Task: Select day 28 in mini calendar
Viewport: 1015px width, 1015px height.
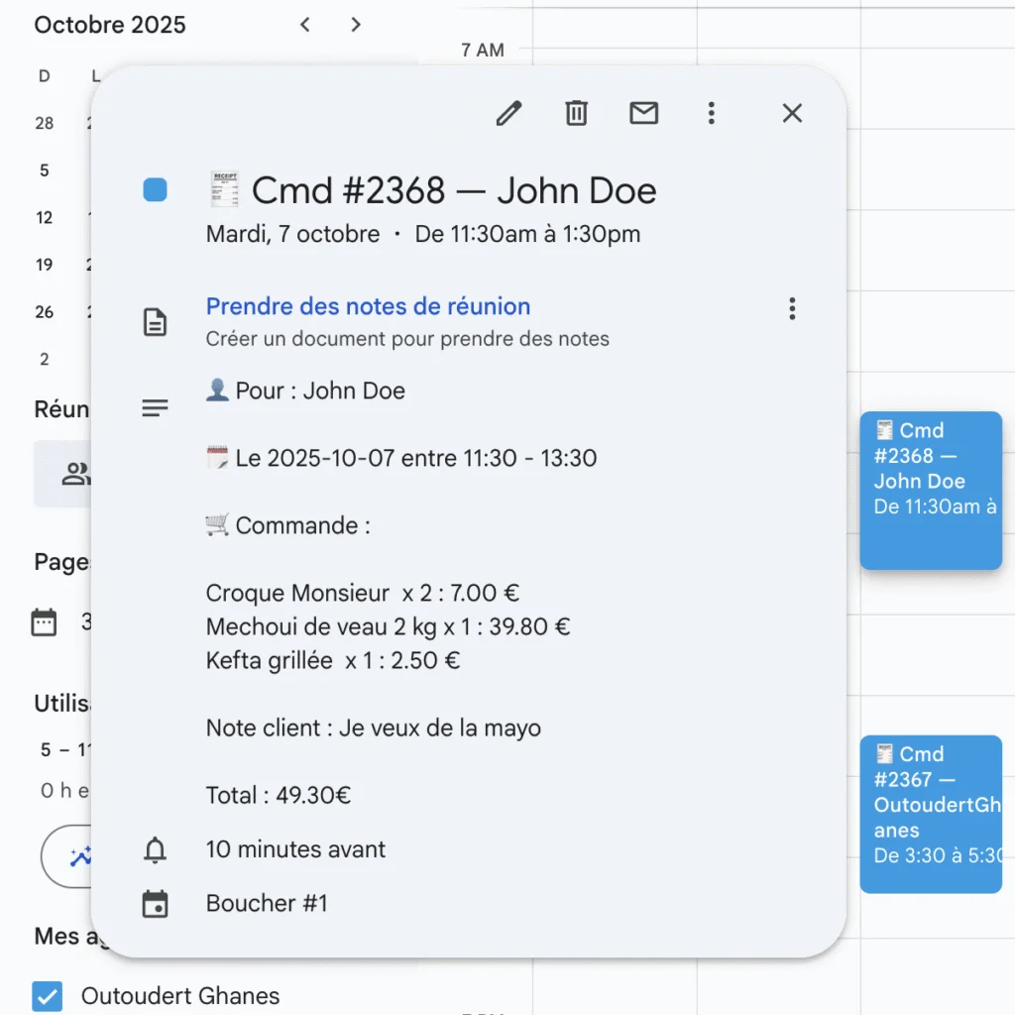Action: tap(45, 124)
